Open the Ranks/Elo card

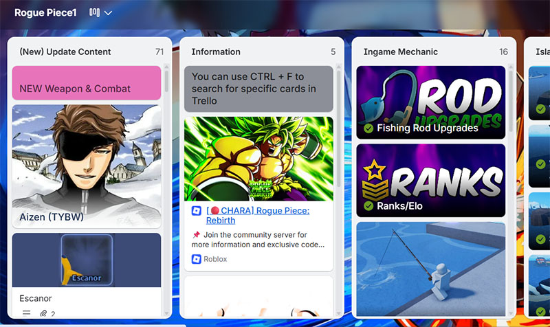431,181
